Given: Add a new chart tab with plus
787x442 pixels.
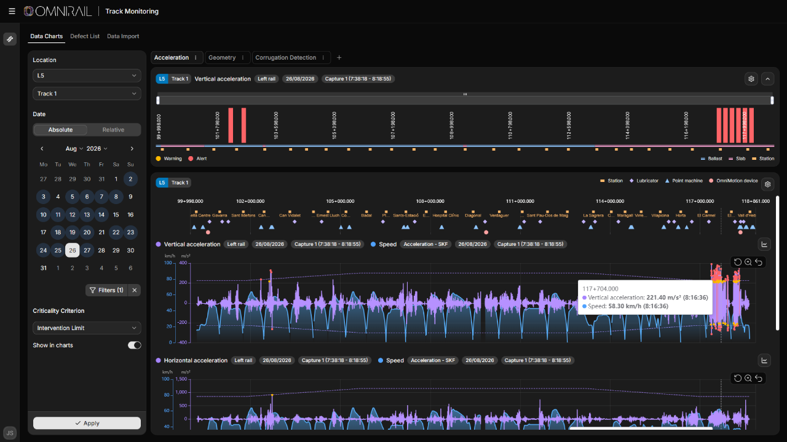Looking at the screenshot, I should pos(339,58).
